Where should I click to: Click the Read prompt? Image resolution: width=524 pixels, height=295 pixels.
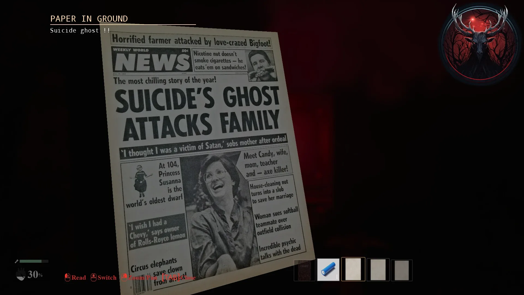click(79, 278)
